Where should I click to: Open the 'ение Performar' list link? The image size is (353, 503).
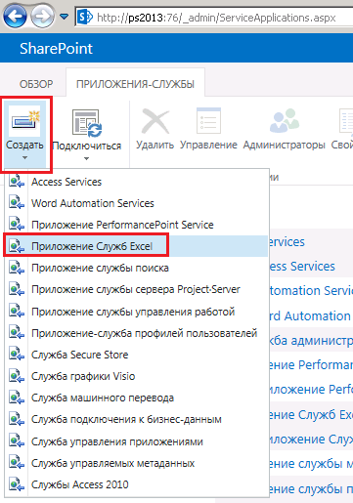[311, 365]
